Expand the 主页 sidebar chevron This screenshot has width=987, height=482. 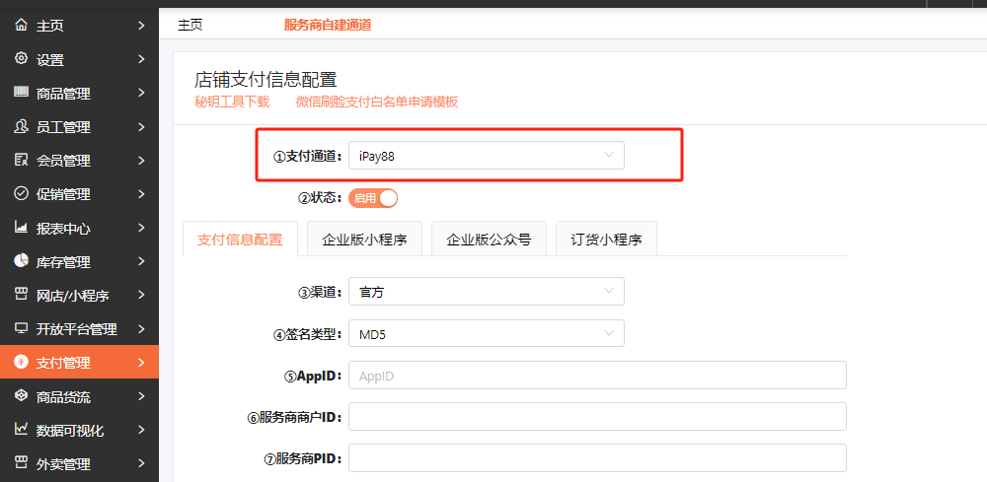[141, 26]
